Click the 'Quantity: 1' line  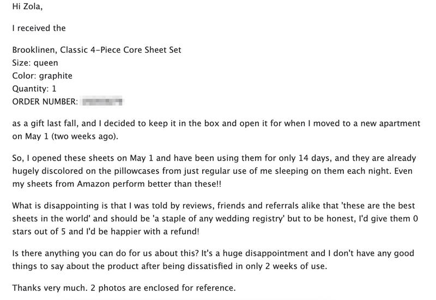tap(34, 88)
